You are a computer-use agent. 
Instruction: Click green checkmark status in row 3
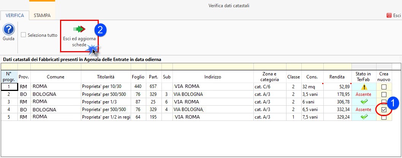click(x=364, y=102)
